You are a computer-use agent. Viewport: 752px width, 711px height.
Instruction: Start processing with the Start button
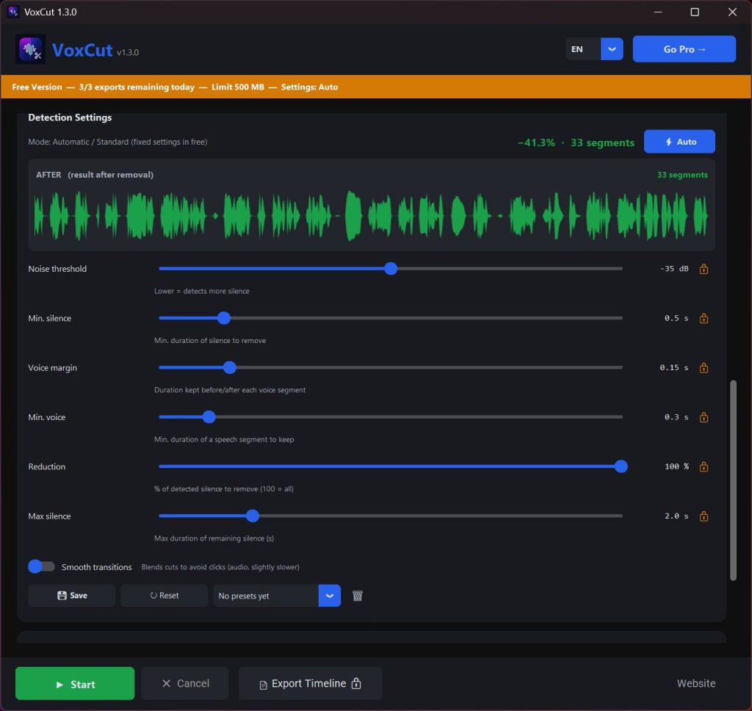pos(75,684)
